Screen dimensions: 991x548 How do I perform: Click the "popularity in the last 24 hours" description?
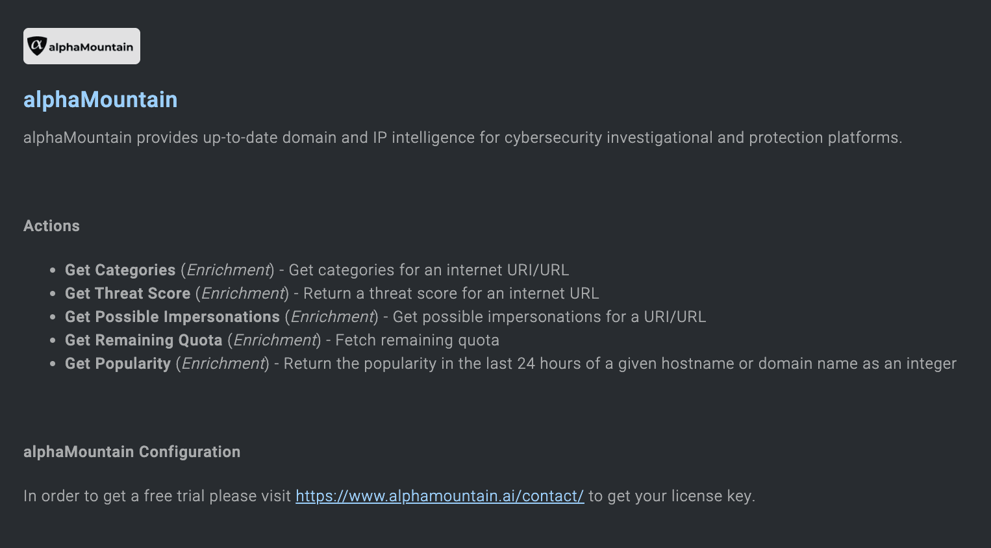click(x=620, y=364)
